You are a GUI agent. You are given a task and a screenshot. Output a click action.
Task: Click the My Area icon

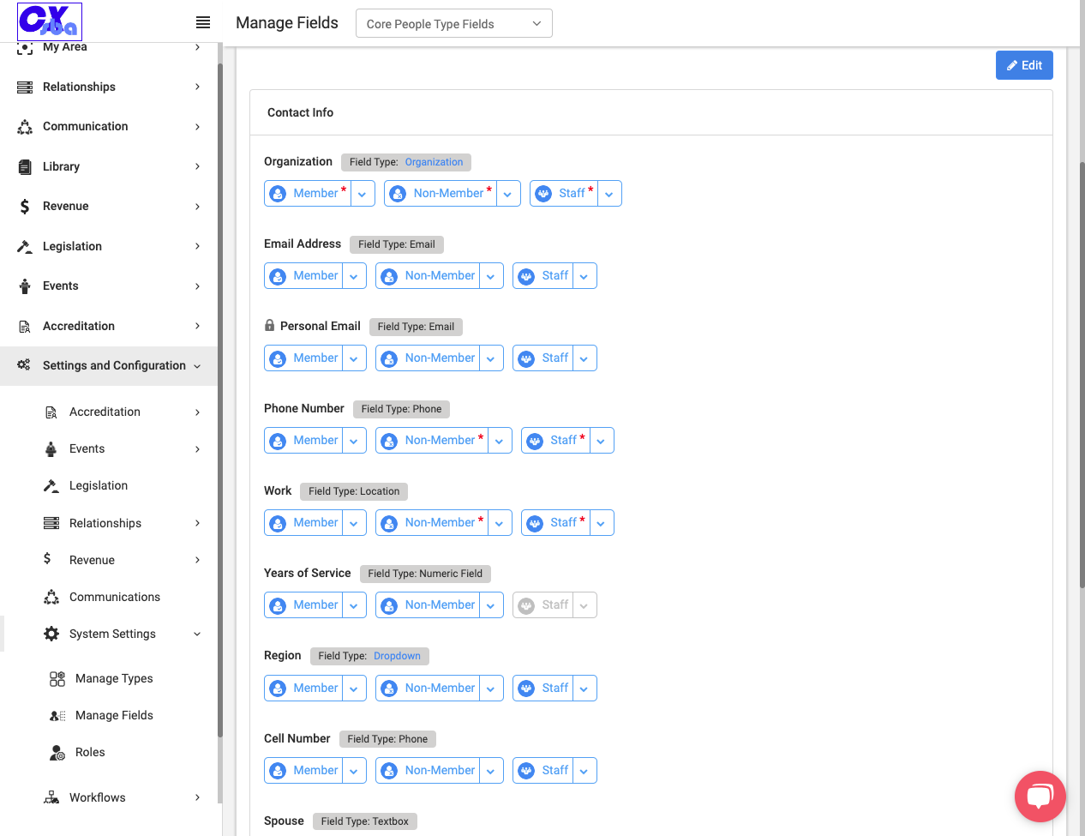tap(25, 48)
